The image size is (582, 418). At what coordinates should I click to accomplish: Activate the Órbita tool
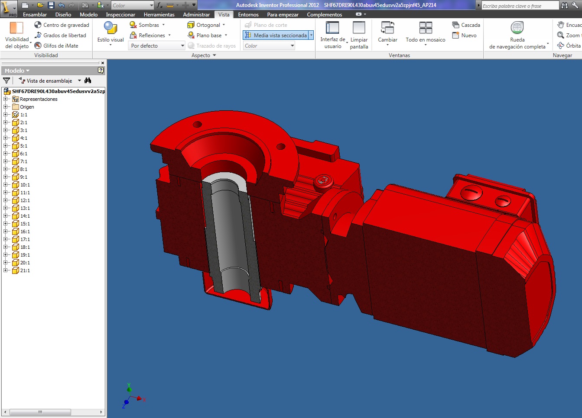(x=561, y=45)
